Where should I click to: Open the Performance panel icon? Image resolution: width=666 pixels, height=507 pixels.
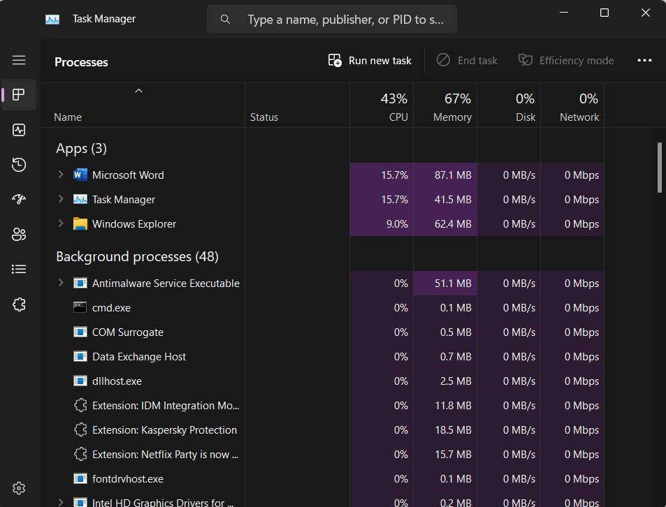[19, 130]
